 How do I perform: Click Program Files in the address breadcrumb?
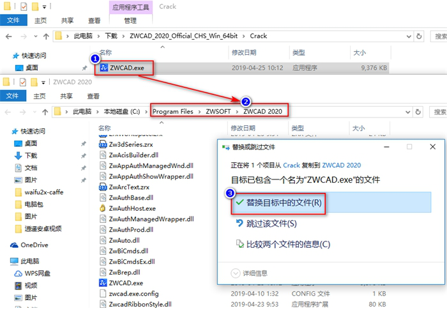click(173, 112)
